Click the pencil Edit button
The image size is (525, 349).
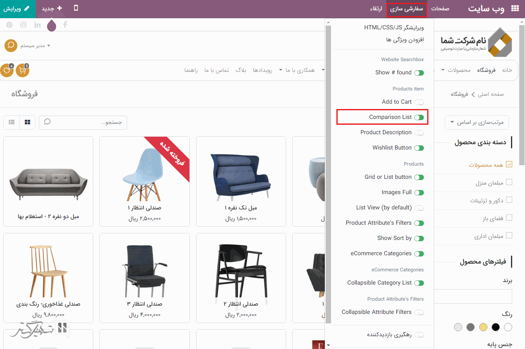pyautogui.click(x=17, y=8)
